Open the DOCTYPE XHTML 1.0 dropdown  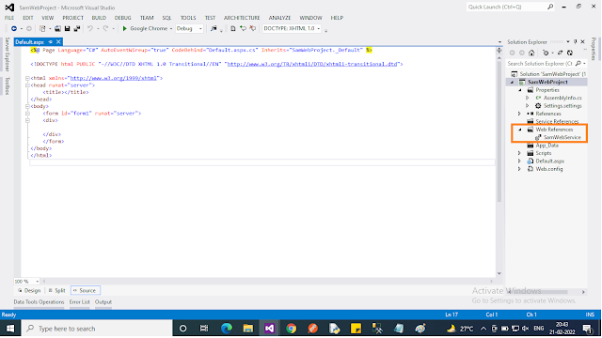tap(292, 29)
